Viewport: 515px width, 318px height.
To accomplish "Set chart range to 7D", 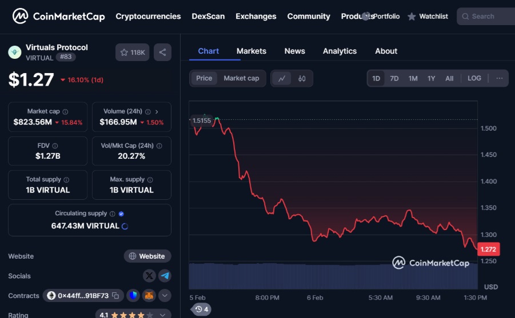I will (394, 78).
